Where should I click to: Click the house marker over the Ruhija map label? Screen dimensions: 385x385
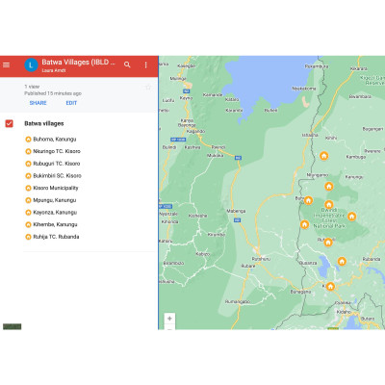[x=328, y=243]
